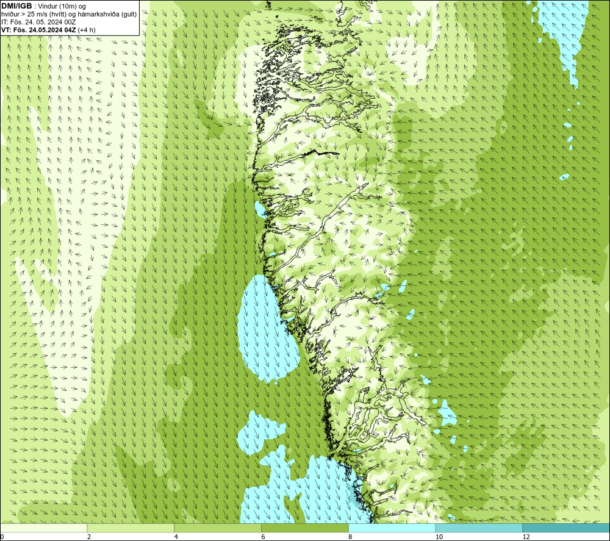This screenshot has width=610, height=541.
Task: Click the scale label '4'
Action: click(x=176, y=537)
